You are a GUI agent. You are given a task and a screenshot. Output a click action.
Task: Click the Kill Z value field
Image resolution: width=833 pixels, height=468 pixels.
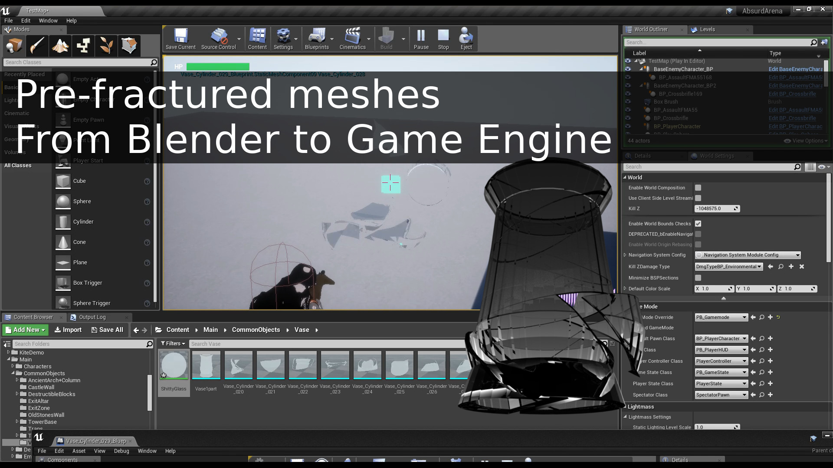tap(717, 208)
